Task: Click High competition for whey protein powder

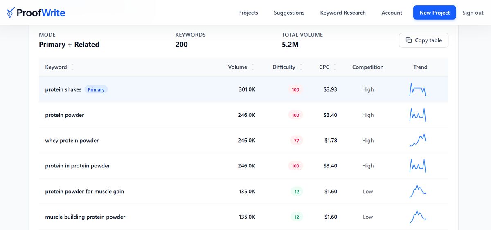Action: 368,140
